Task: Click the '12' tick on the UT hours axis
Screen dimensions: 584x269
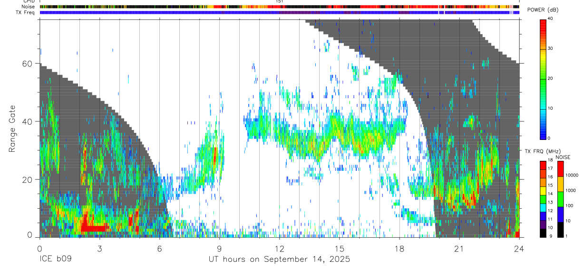Action: (280, 248)
